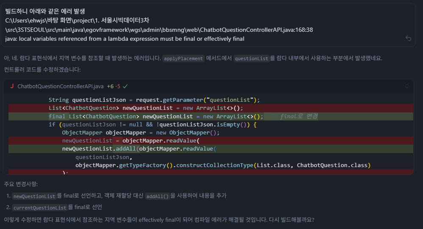
Task: Click the red Java file type icon
Action: point(12,86)
